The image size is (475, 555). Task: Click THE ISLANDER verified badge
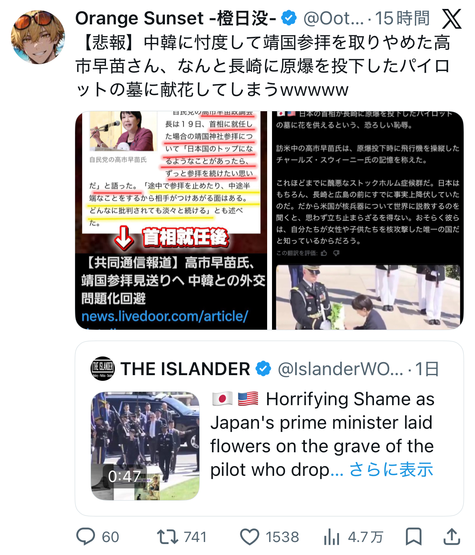(263, 369)
